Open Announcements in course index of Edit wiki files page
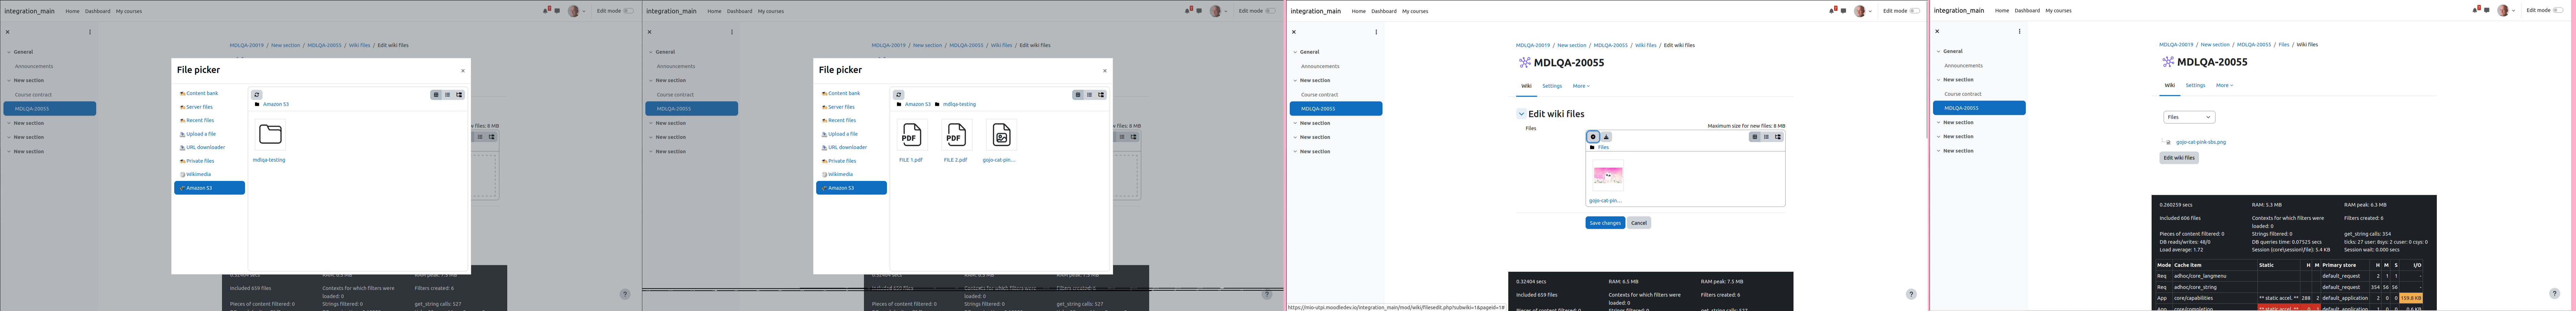2576x311 pixels. tap(1320, 66)
